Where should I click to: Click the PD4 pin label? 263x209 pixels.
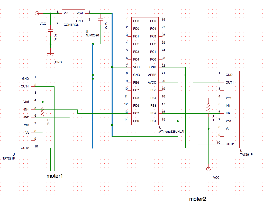[x=136, y=59]
